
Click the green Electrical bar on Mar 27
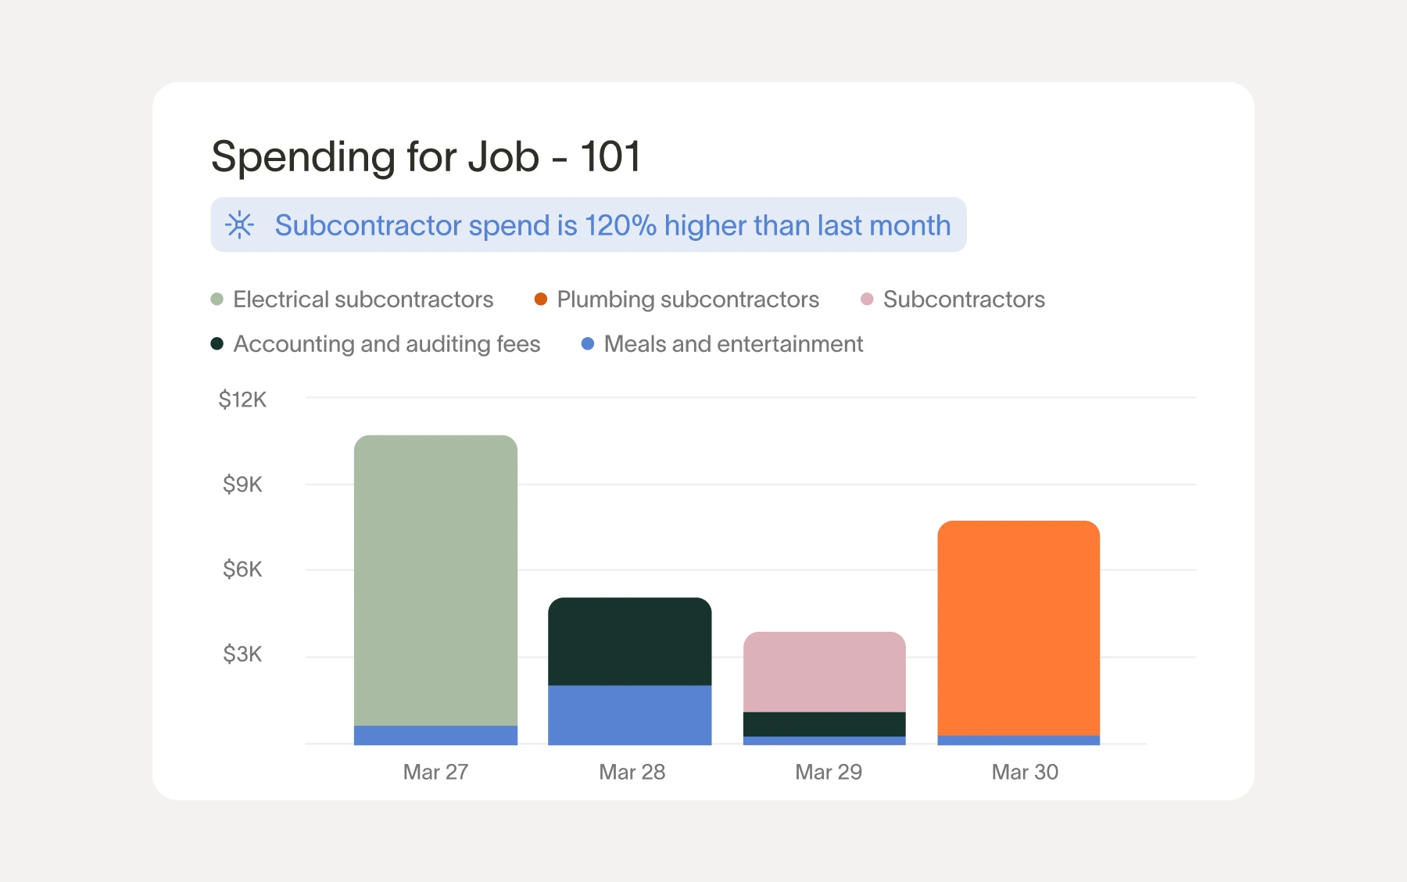[435, 579]
